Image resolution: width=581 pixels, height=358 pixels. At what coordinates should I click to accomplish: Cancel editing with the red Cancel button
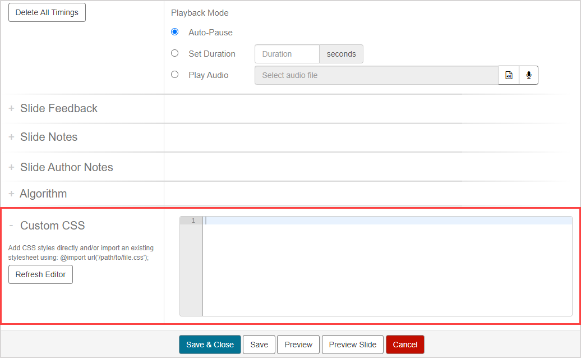pos(405,345)
